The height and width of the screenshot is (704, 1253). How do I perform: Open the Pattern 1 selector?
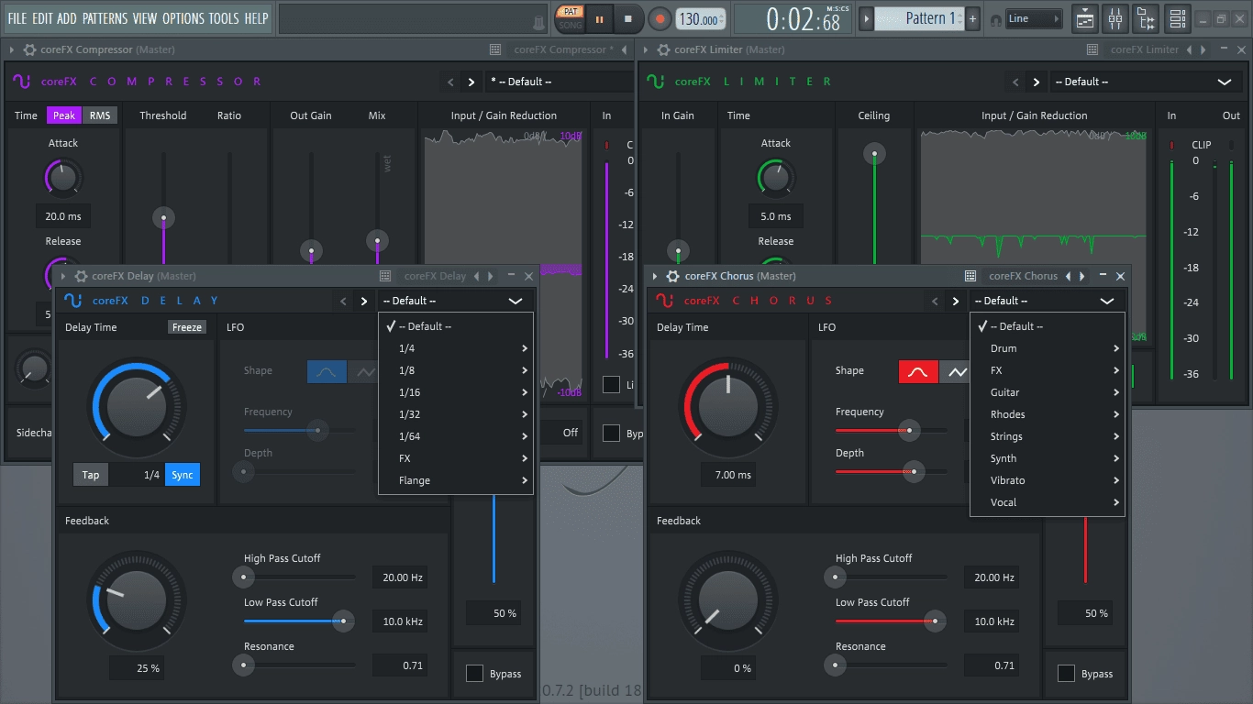(x=920, y=18)
